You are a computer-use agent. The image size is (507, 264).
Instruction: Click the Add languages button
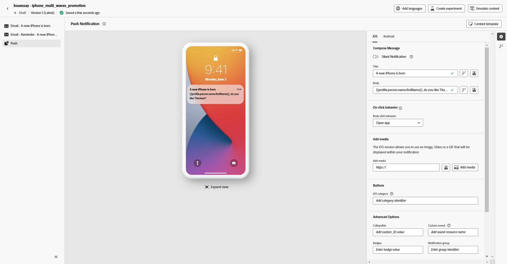pos(410,9)
